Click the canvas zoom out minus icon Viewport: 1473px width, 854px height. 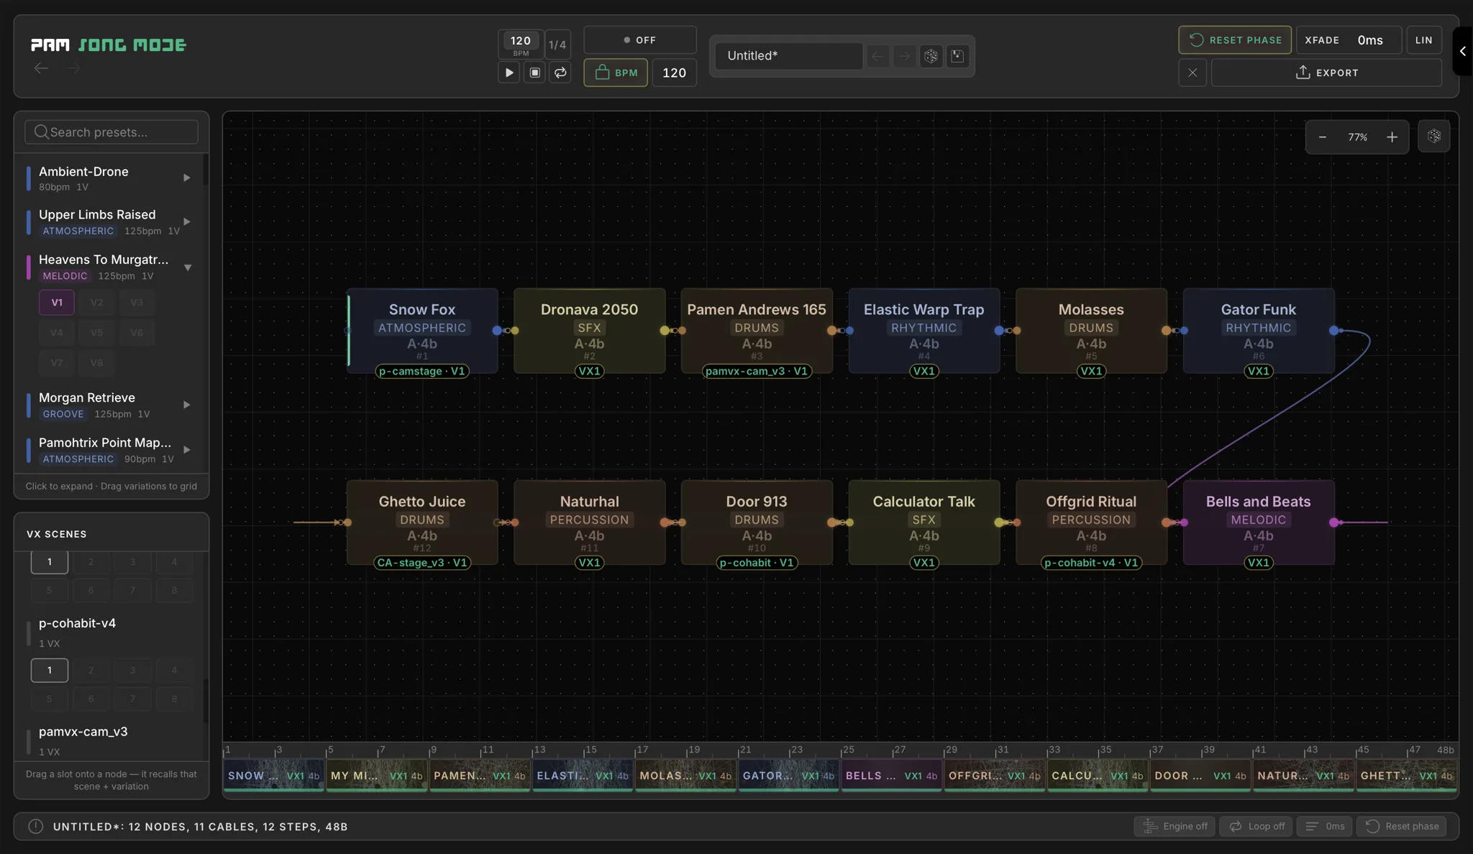click(1322, 137)
